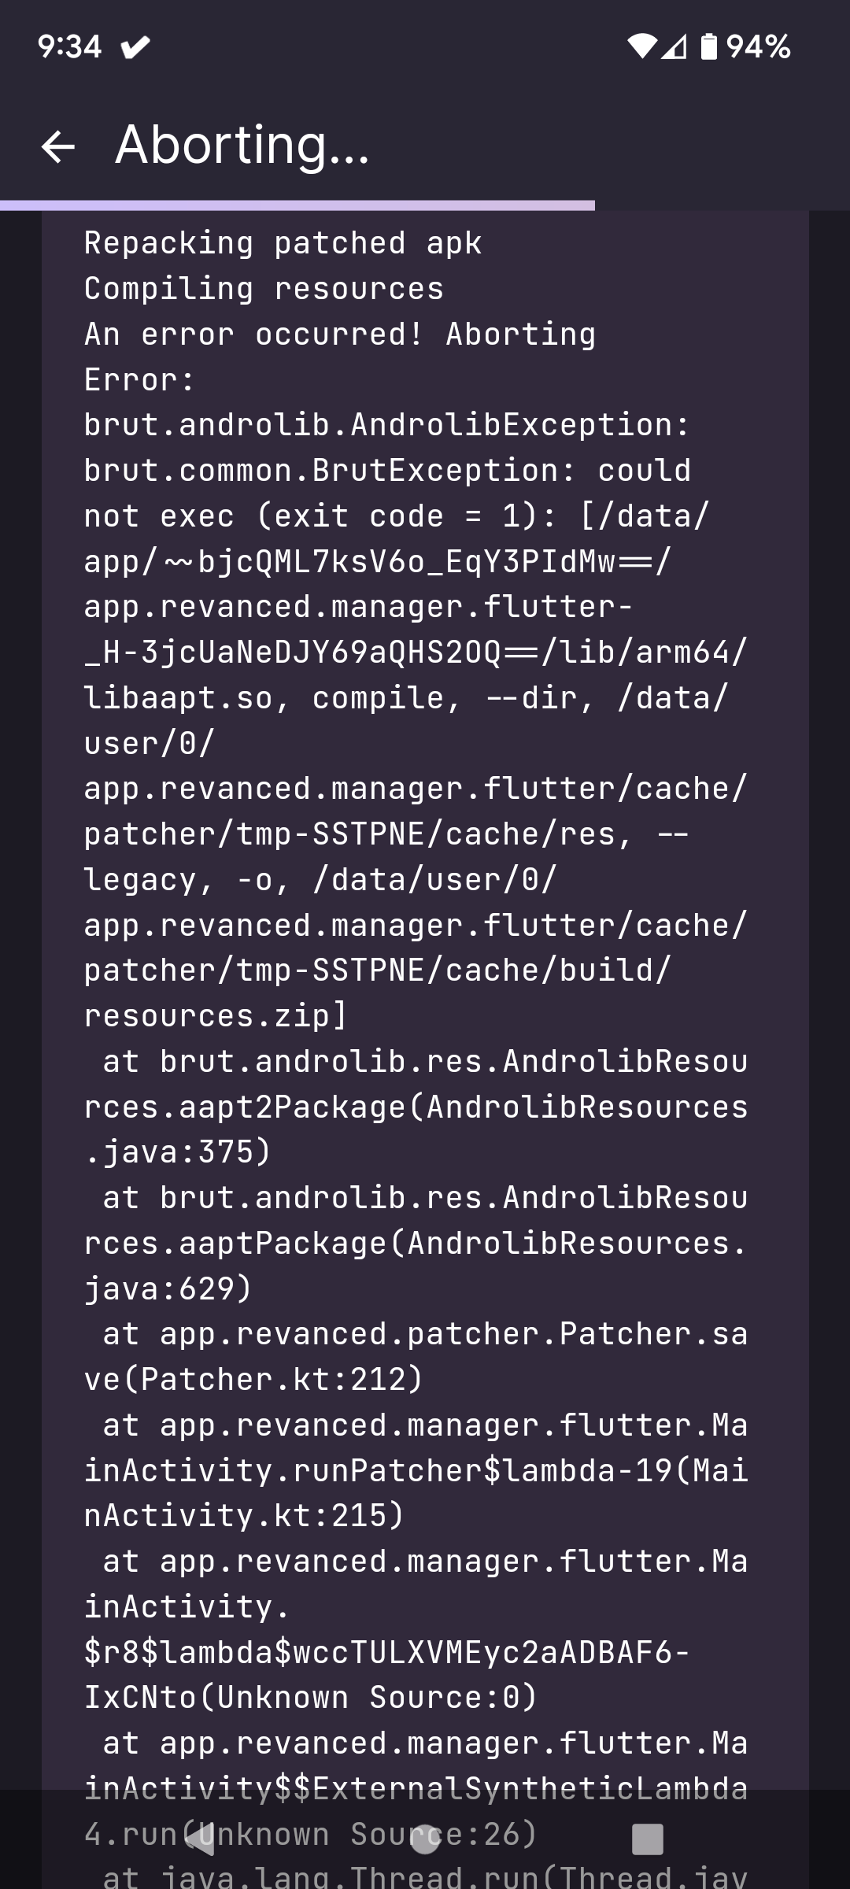The width and height of the screenshot is (850, 1889).
Task: Tap the An error occurred! Aborting message
Action: pos(338,335)
